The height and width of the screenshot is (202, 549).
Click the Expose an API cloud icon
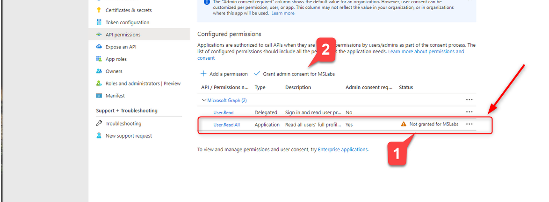click(x=99, y=47)
